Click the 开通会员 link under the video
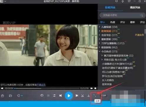Viewport: 146px width, 107px height. (41, 85)
